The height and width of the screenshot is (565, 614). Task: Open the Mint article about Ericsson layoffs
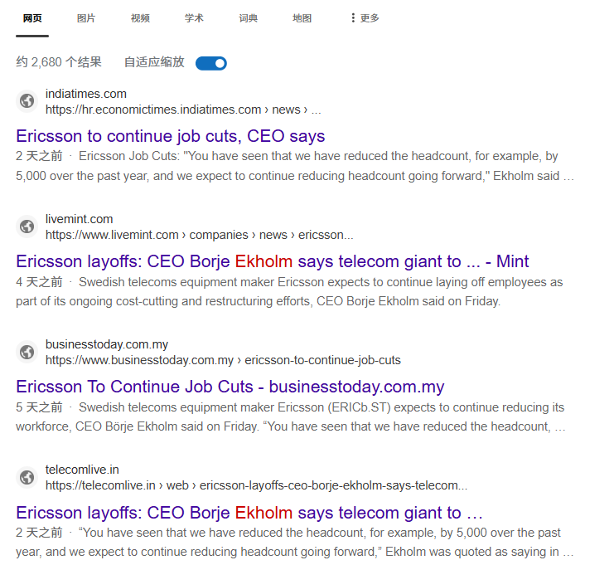point(272,261)
